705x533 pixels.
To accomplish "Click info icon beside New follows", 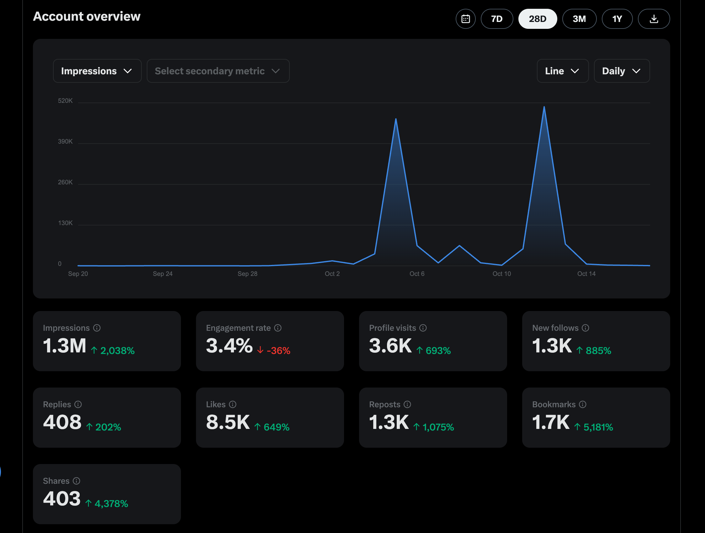I will (x=586, y=328).
